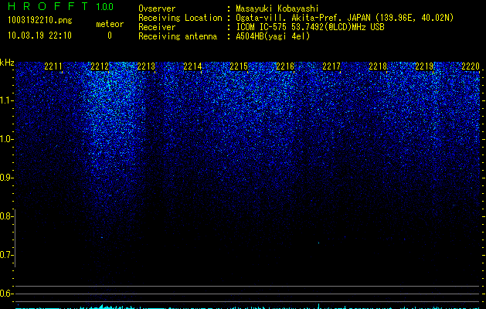
Task: Click time marker 2215
Action: click(x=239, y=66)
